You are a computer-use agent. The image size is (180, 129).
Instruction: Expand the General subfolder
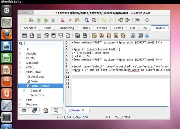tap(24, 90)
